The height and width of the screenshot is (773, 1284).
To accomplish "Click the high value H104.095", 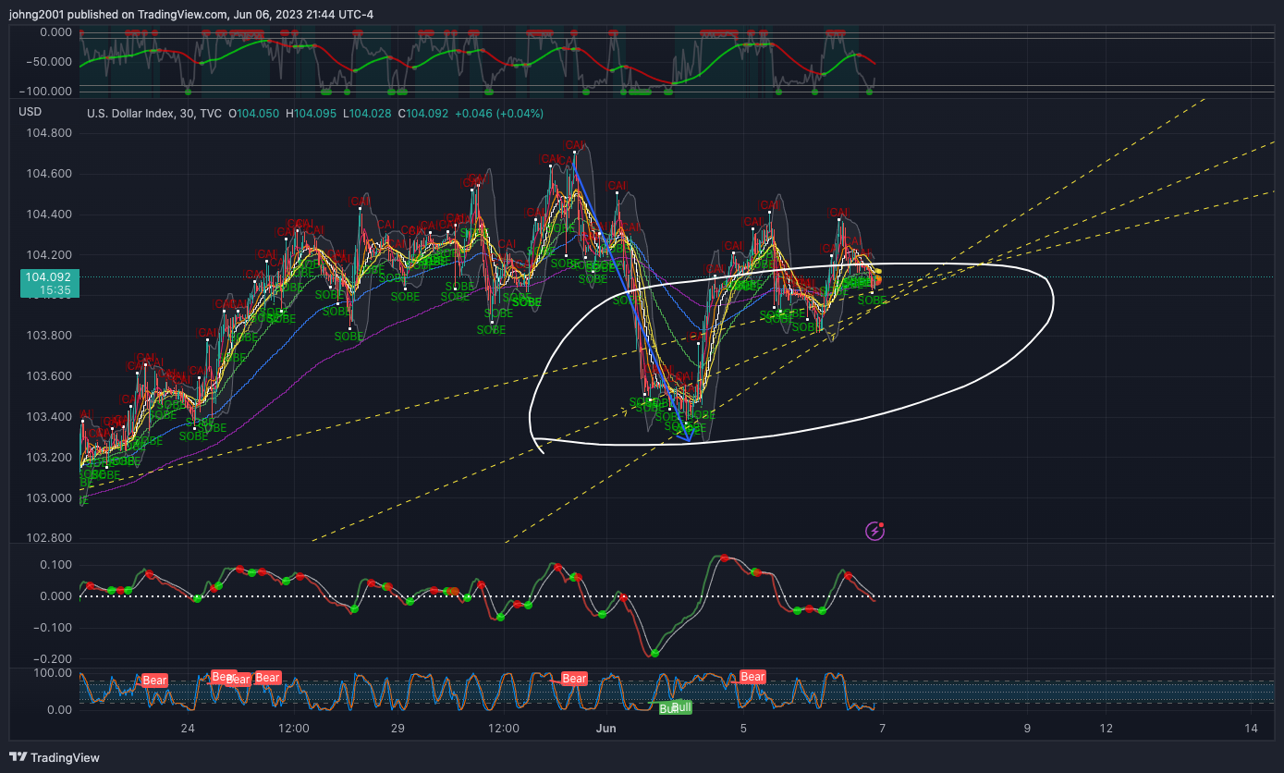I will click(x=312, y=113).
